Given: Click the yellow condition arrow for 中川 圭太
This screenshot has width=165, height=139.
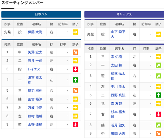Looking at the screenshot, I should (158, 86).
